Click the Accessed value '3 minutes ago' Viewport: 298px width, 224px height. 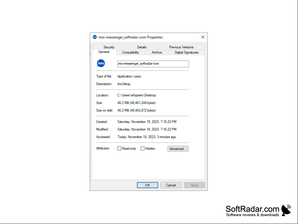click(147, 137)
